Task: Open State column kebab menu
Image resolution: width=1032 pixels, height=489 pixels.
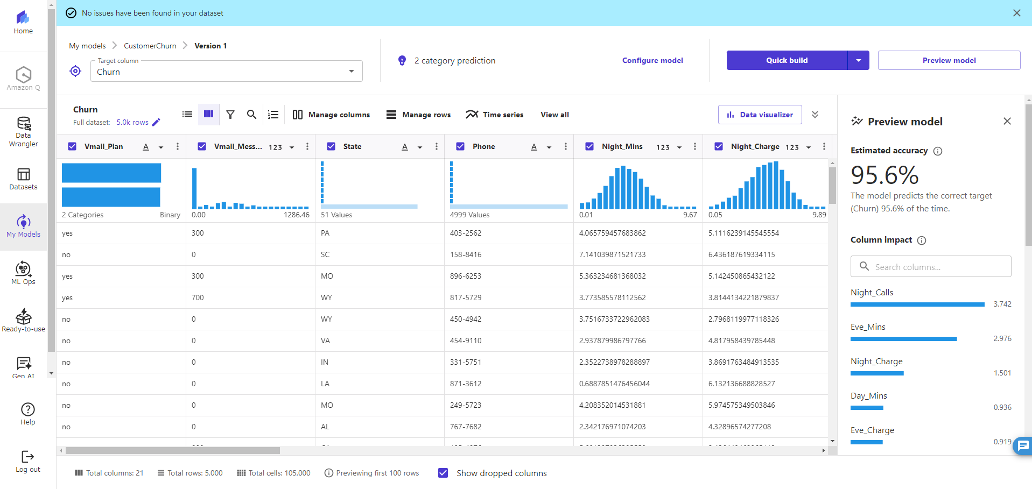Action: pyautogui.click(x=436, y=146)
